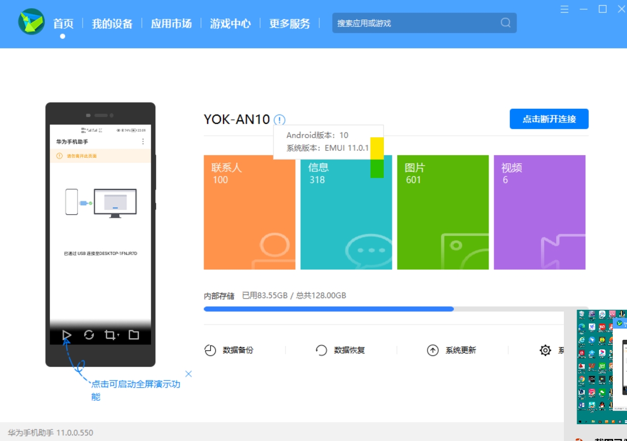This screenshot has height=441, width=627.
Task: Click the settings gear icon
Action: 545,350
